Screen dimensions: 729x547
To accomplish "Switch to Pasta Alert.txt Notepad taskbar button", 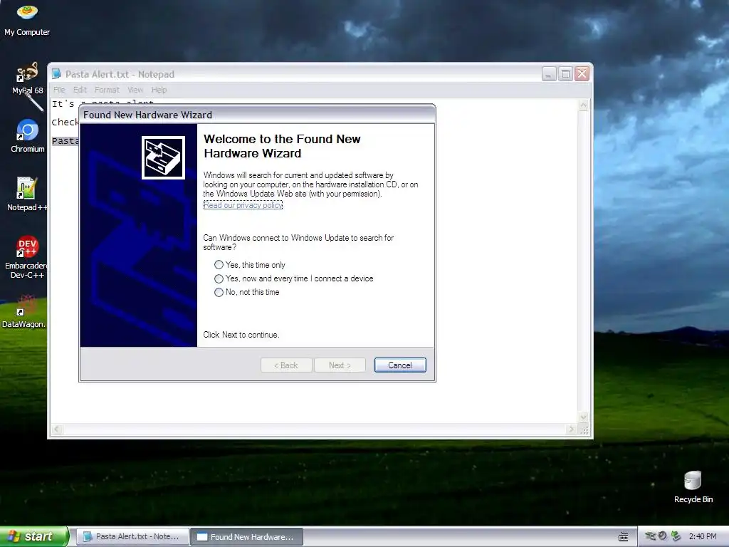I will click(132, 536).
